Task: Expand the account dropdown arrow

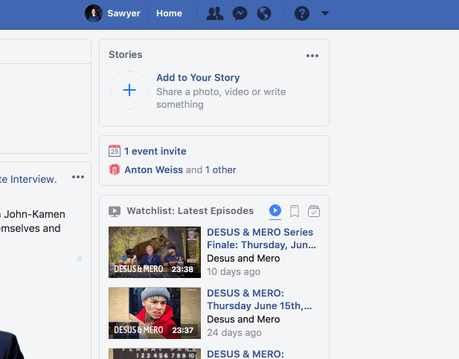Action: click(325, 13)
